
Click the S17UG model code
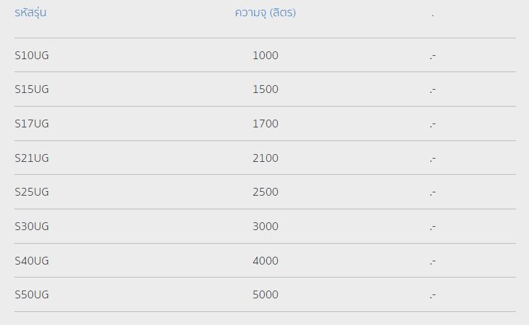(x=32, y=124)
